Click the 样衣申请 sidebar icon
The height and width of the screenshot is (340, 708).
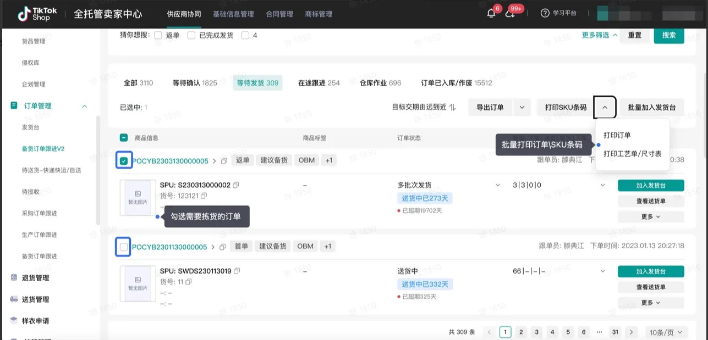click(x=14, y=320)
